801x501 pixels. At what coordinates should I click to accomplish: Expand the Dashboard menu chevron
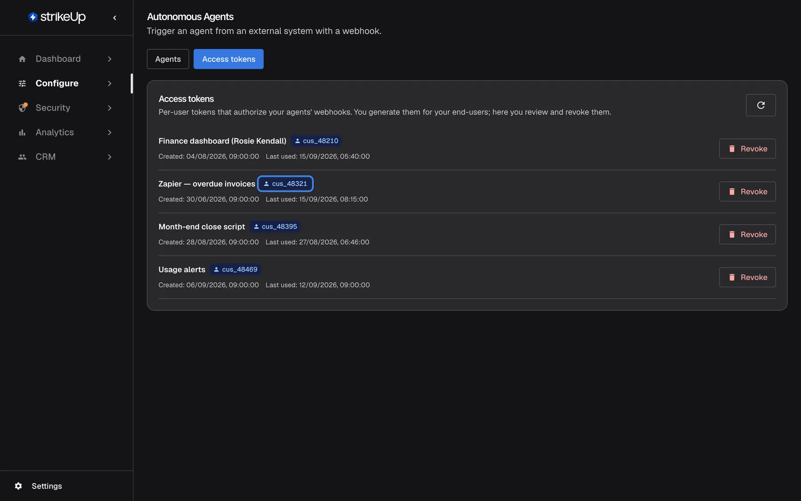tap(109, 59)
